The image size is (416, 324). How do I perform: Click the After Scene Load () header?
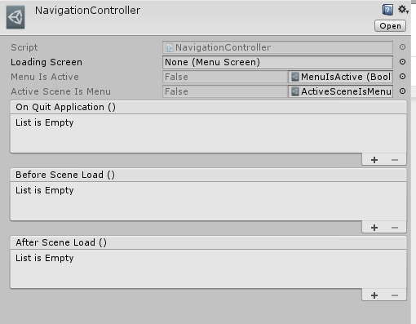(x=208, y=242)
